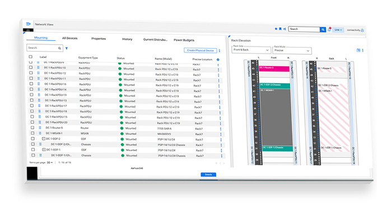This screenshot has width=377, height=212.
Task: Check the DC 1-Router-5 row checkbox
Action: 32,128
